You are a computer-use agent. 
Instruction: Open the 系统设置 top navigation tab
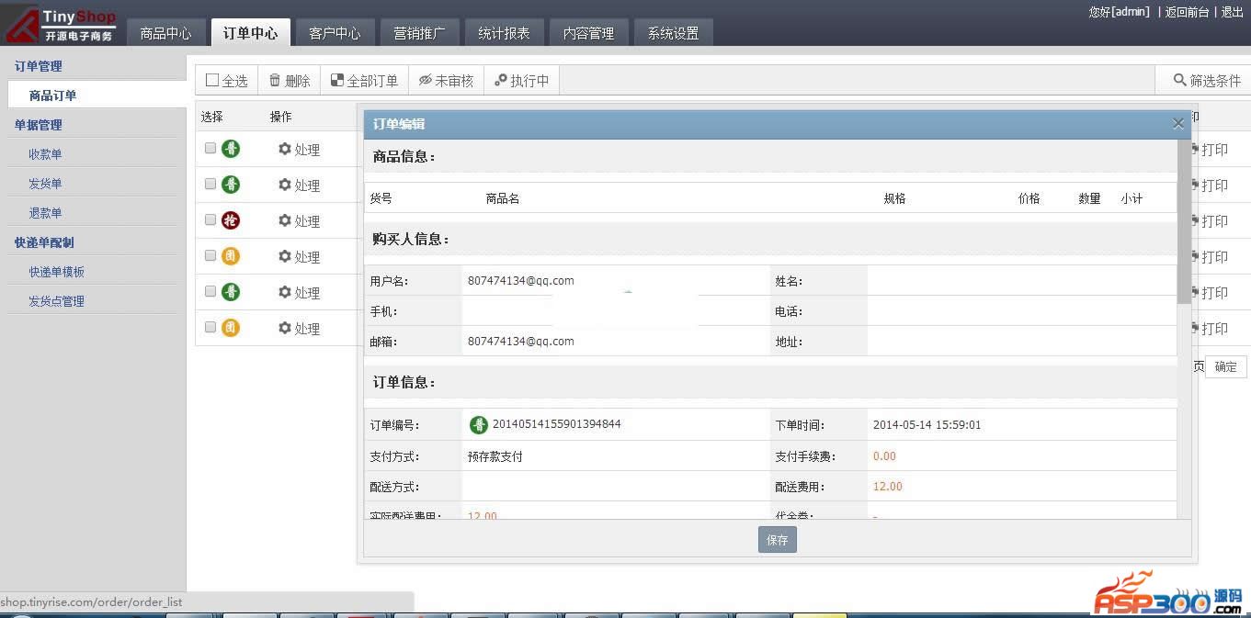673,33
